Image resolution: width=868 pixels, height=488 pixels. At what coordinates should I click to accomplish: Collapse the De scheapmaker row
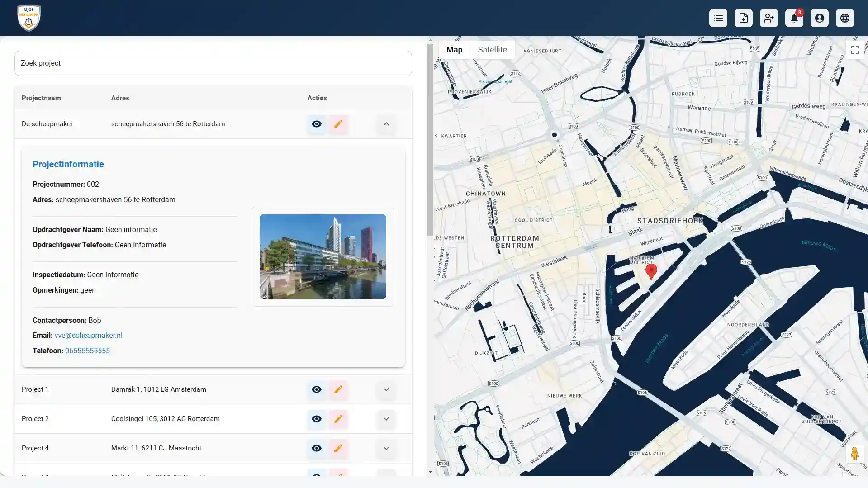(x=386, y=124)
